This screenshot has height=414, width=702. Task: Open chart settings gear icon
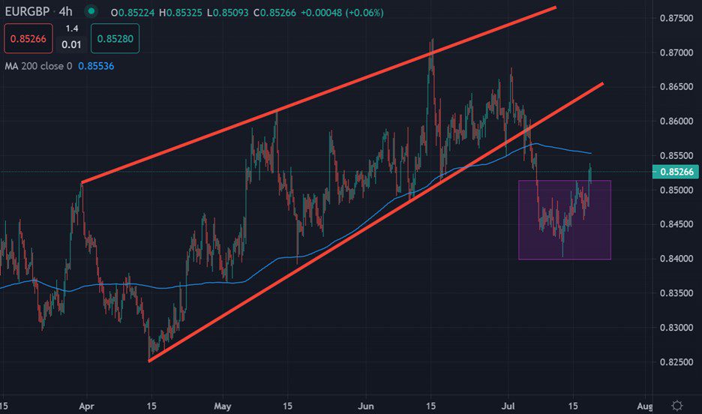click(x=677, y=406)
